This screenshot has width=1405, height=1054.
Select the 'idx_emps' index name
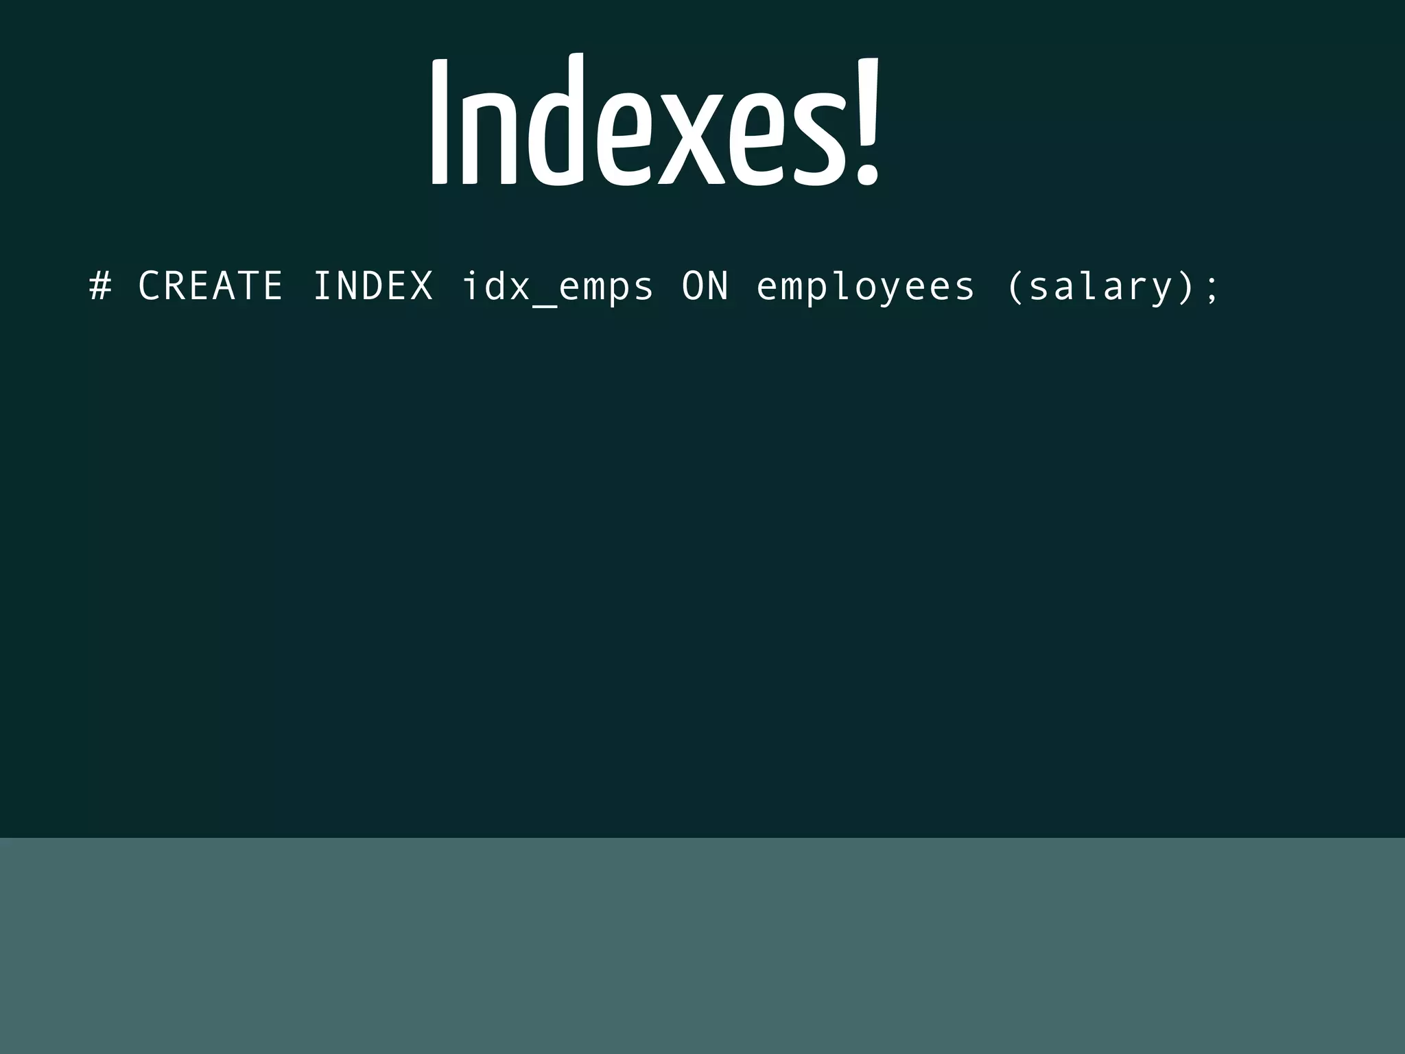click(x=558, y=287)
